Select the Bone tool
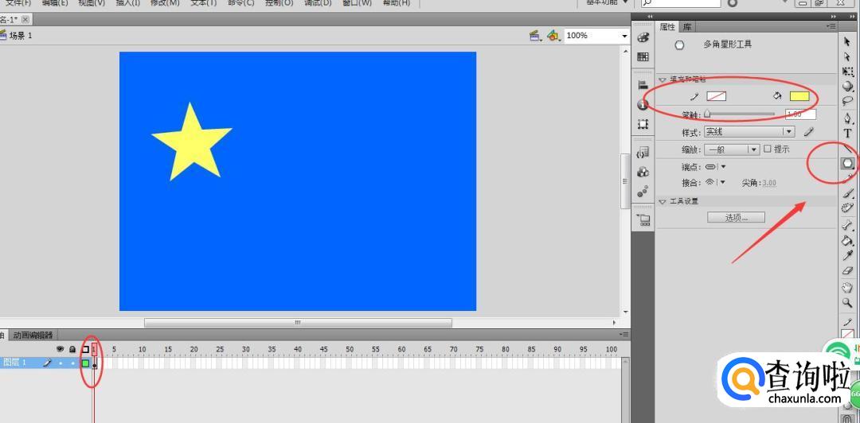This screenshot has width=860, height=423. [x=848, y=225]
